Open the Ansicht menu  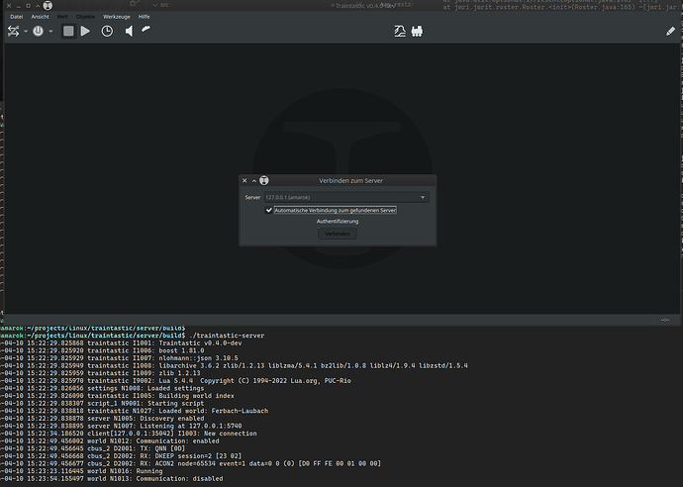(x=40, y=18)
